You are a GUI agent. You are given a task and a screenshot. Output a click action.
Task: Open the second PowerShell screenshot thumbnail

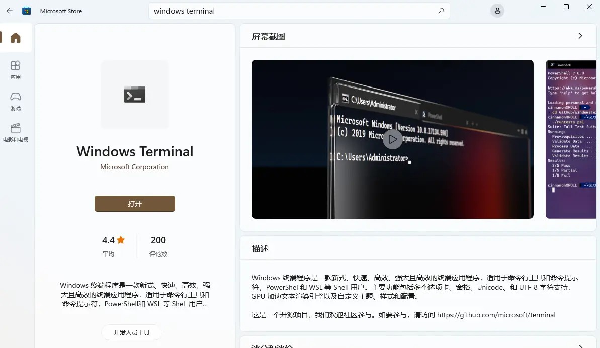pyautogui.click(x=572, y=139)
